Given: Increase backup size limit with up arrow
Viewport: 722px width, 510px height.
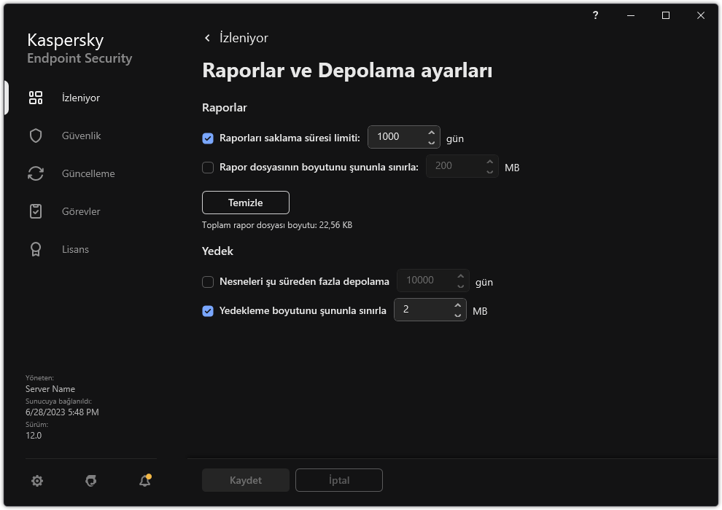Looking at the screenshot, I should point(457,305).
